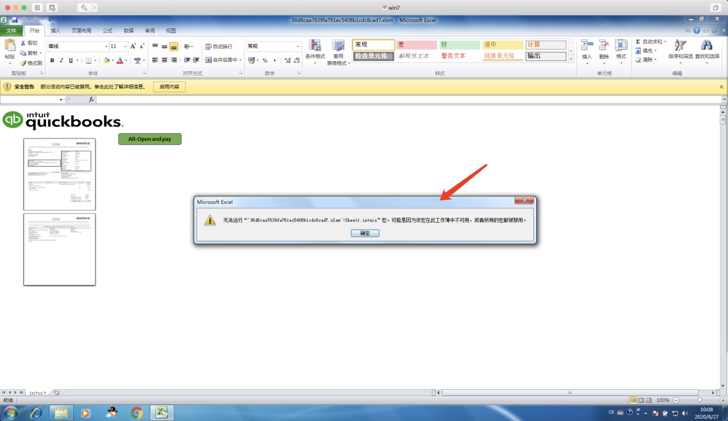
Task: Toggle italic formatting
Action: click(61, 61)
